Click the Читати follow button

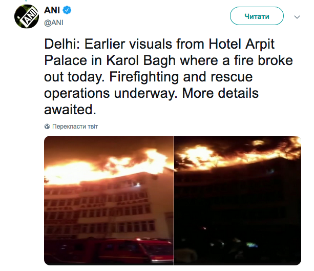pyautogui.click(x=257, y=16)
